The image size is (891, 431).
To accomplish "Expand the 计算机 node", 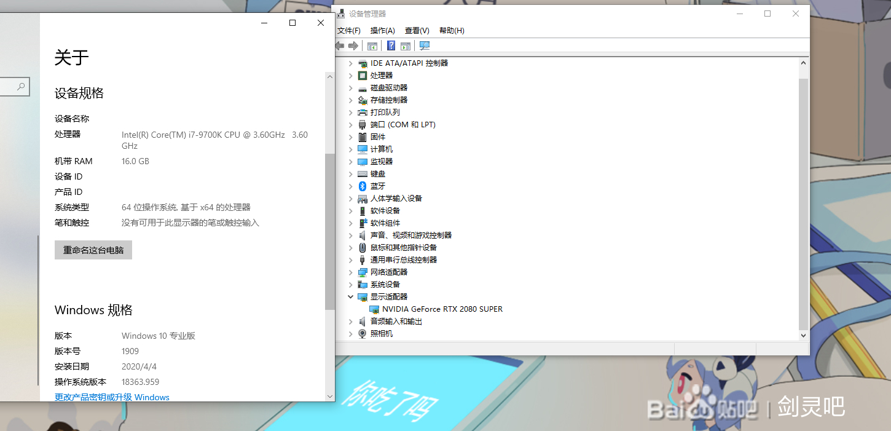I will pos(351,149).
